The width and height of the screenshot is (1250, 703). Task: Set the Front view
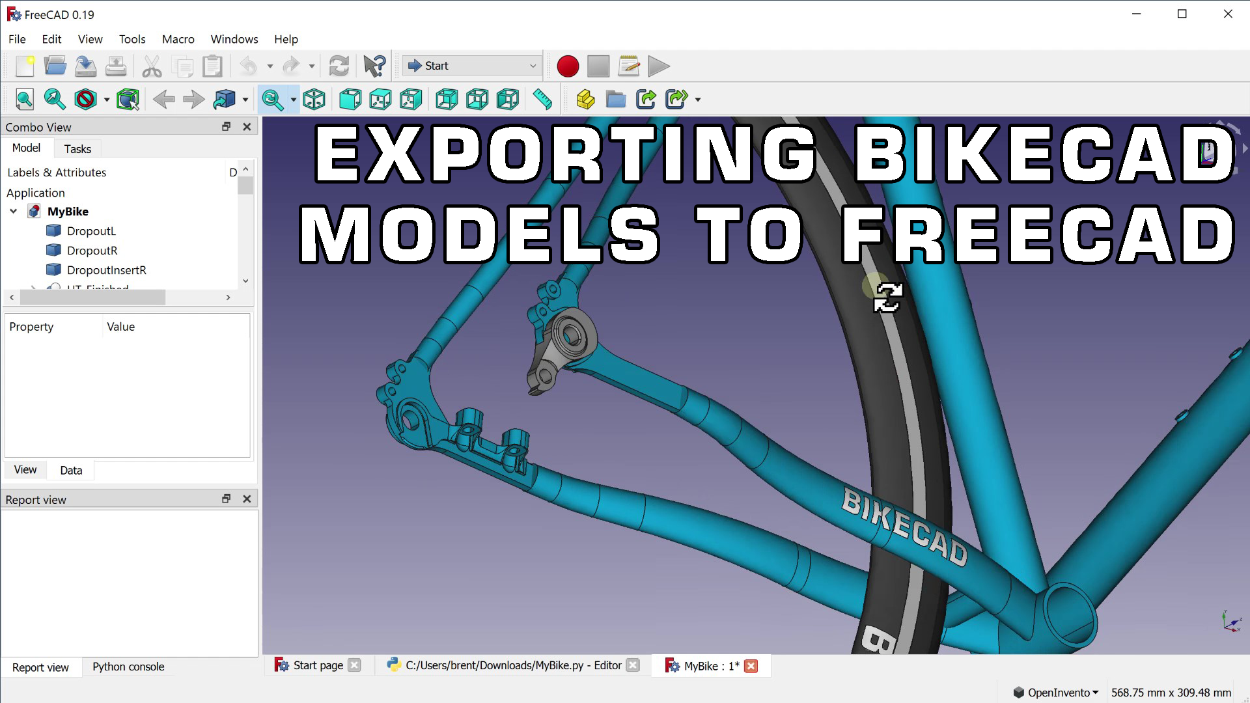click(350, 100)
